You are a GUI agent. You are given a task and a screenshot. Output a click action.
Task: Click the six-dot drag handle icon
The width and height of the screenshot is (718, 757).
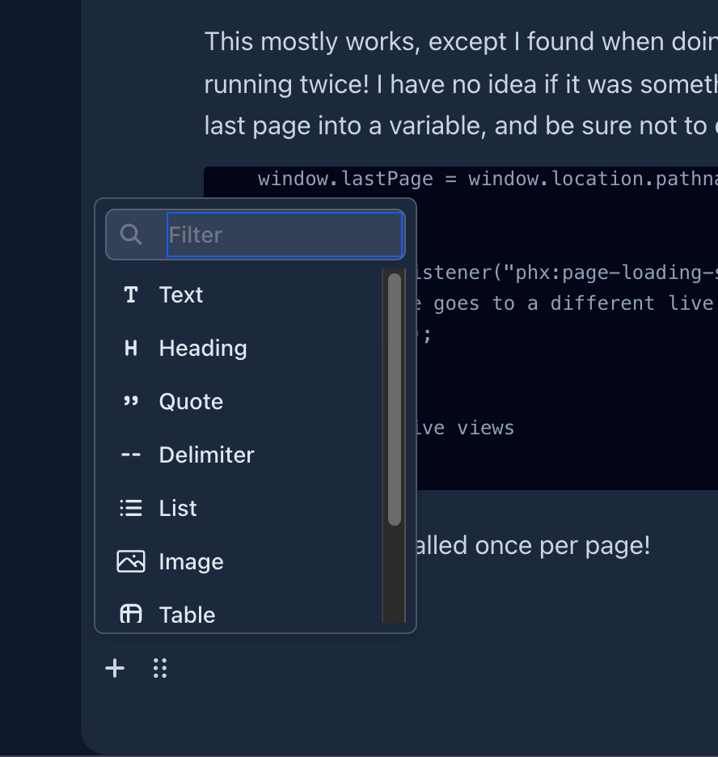159,668
